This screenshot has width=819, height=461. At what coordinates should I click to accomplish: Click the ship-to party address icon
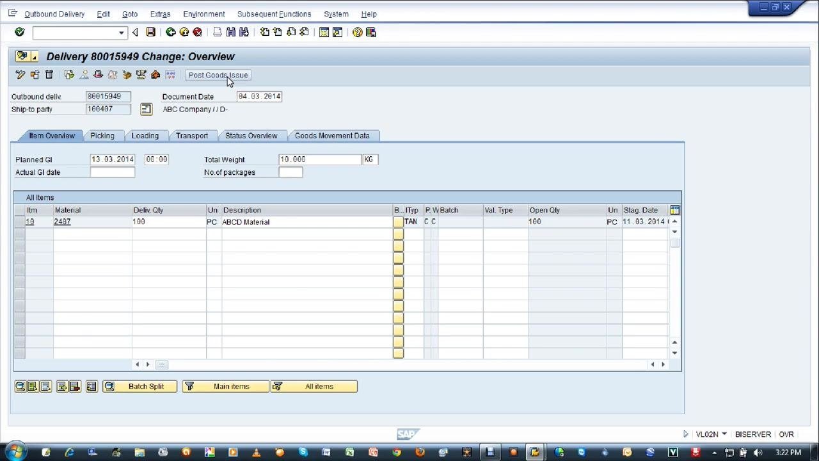(146, 109)
